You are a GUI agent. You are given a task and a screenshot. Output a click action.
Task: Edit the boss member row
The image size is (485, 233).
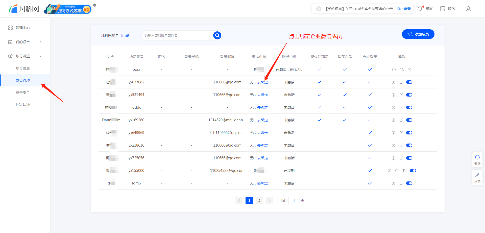tap(409, 69)
